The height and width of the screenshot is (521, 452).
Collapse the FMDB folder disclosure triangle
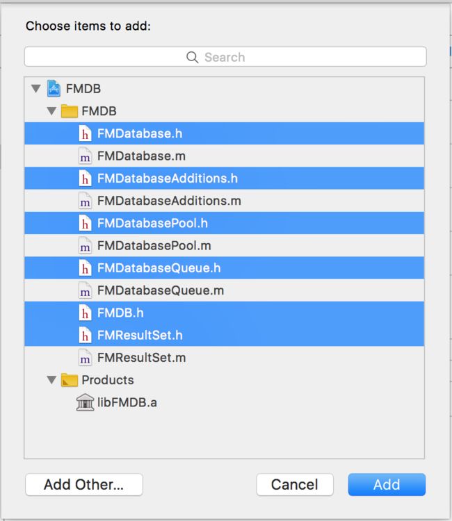pyautogui.click(x=51, y=110)
